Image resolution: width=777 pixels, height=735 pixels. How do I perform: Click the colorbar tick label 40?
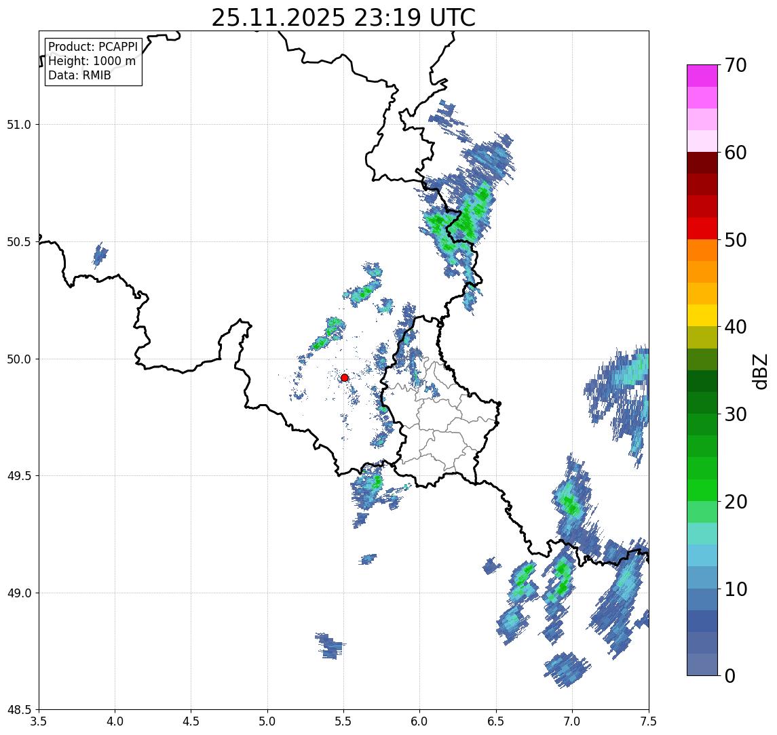(736, 327)
